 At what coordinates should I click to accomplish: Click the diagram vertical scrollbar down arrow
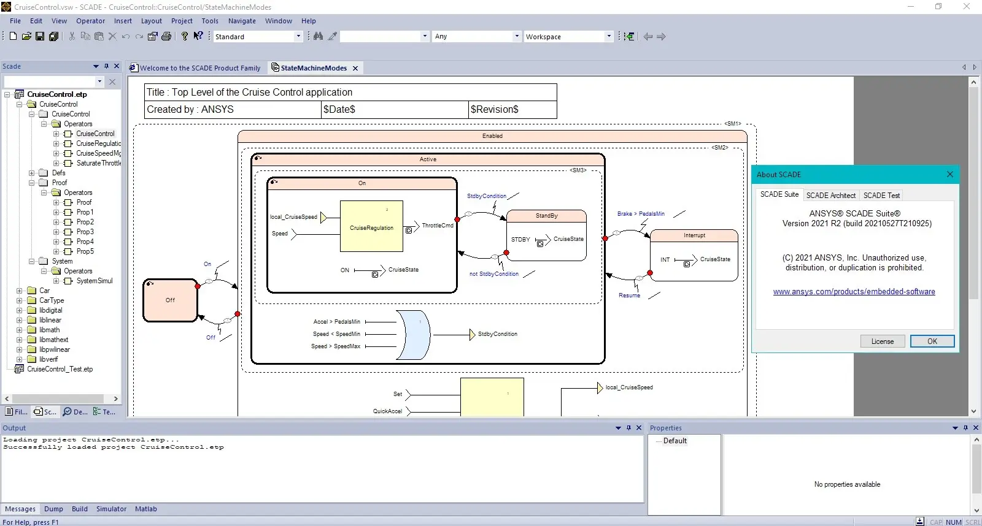click(x=973, y=411)
